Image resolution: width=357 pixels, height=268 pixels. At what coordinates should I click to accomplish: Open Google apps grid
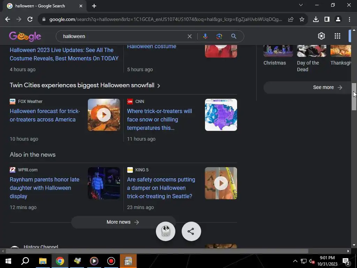click(337, 36)
